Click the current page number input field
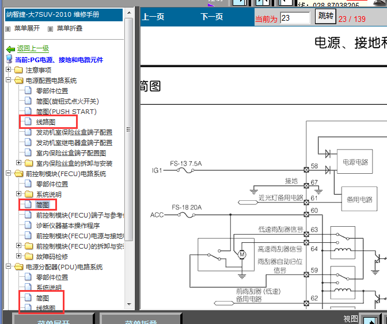 coord(295,18)
